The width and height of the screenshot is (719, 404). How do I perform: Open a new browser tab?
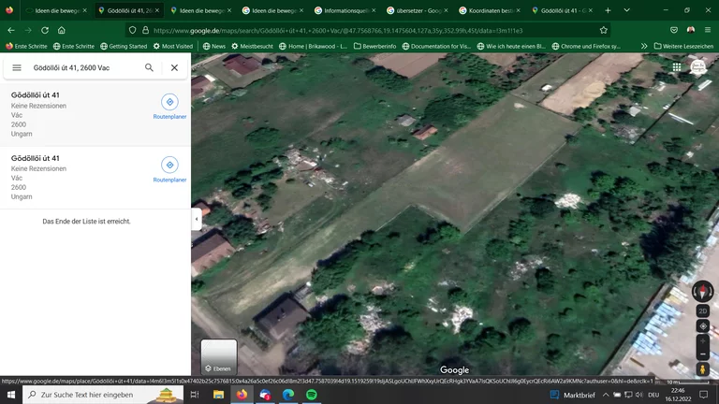pyautogui.click(x=608, y=10)
